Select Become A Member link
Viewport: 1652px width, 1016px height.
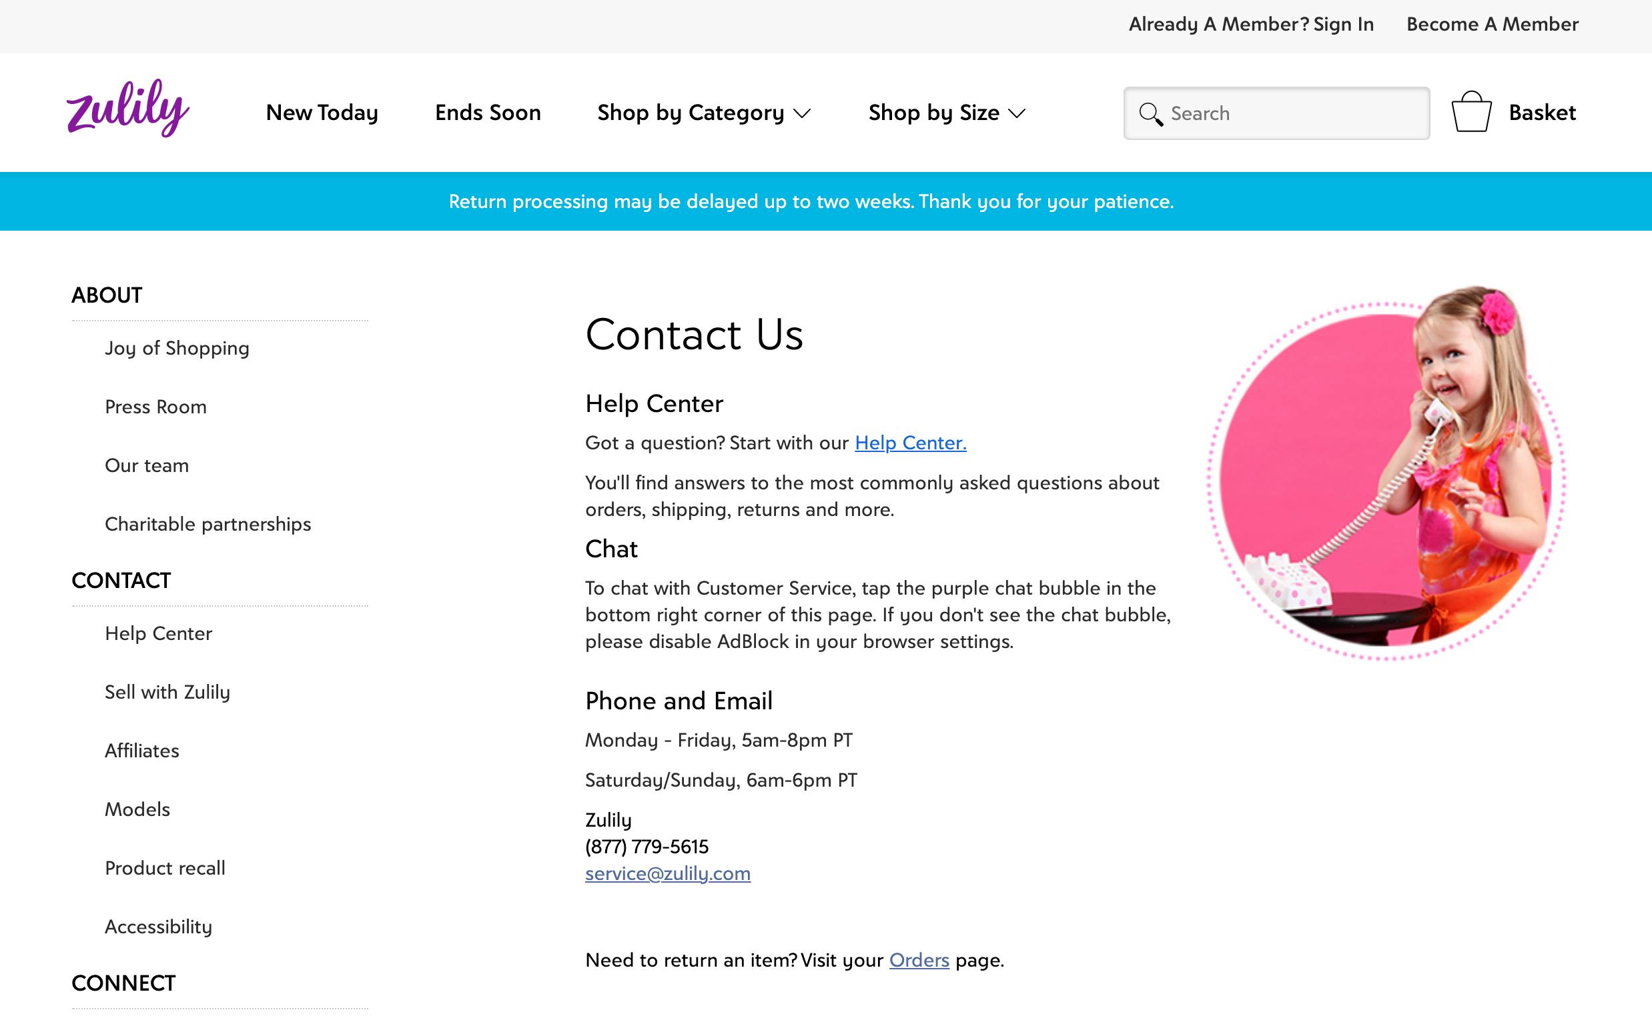tap(1492, 24)
